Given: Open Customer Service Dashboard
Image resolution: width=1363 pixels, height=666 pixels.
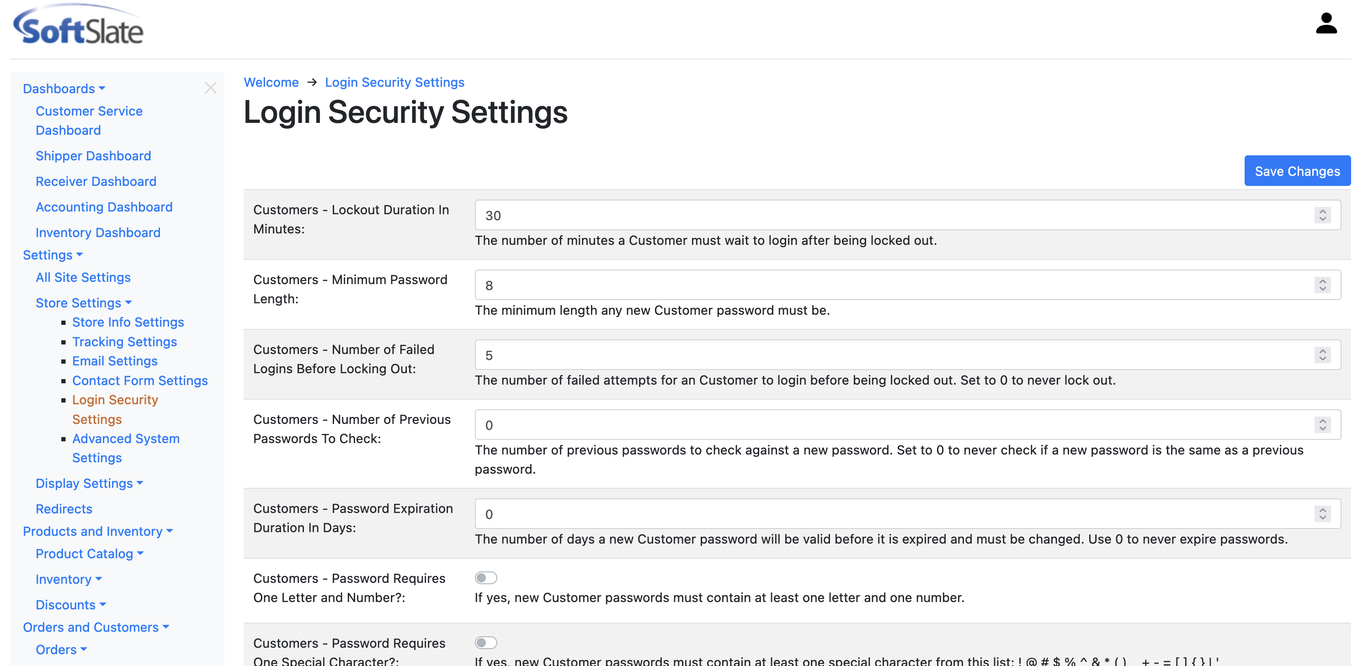Looking at the screenshot, I should click(x=89, y=121).
